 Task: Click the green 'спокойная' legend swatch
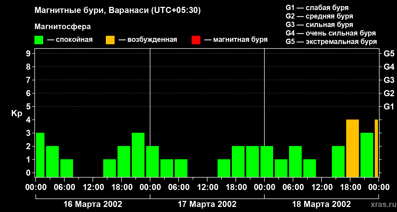click(39, 40)
